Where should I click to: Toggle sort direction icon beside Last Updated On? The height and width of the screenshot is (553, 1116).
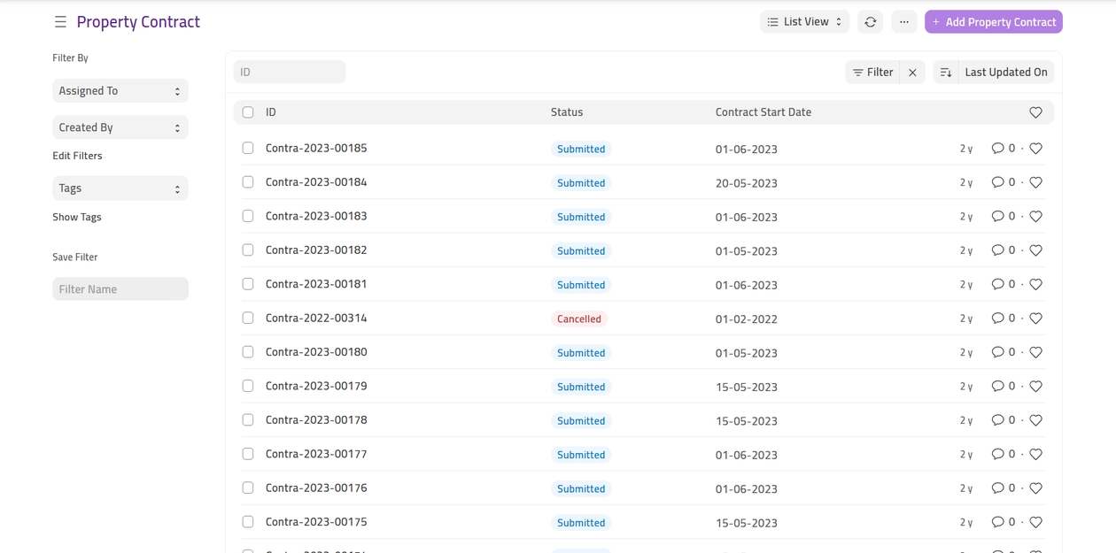[x=946, y=73]
